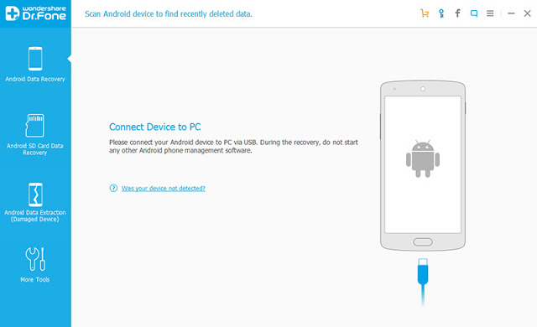Click the Wondershare Dr.Fone logo
The image size is (537, 327).
click(35, 13)
